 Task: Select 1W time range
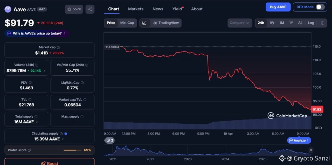272,23
